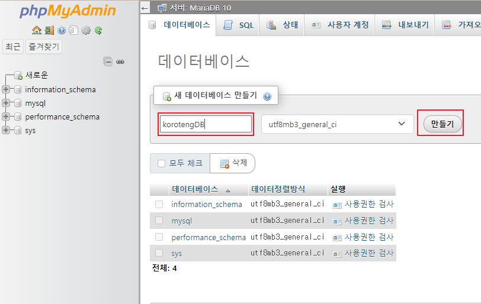481x304 pixels.
Task: Click the 즐겨찾기 favorites button
Action: (44, 47)
